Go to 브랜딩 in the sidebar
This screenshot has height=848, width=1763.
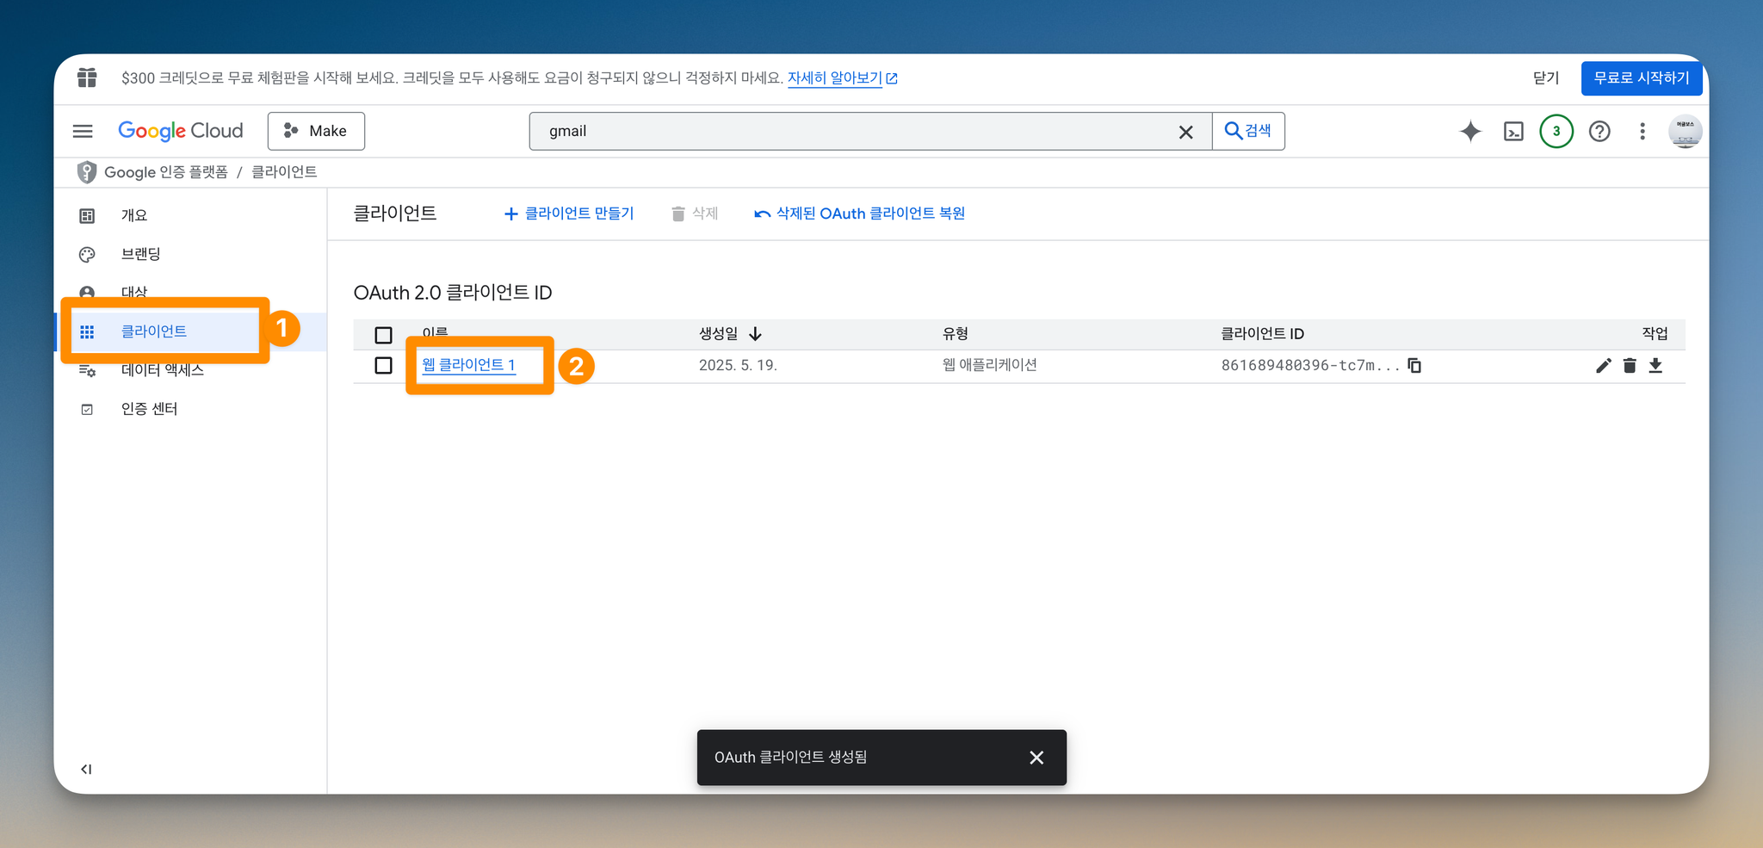tap(141, 254)
